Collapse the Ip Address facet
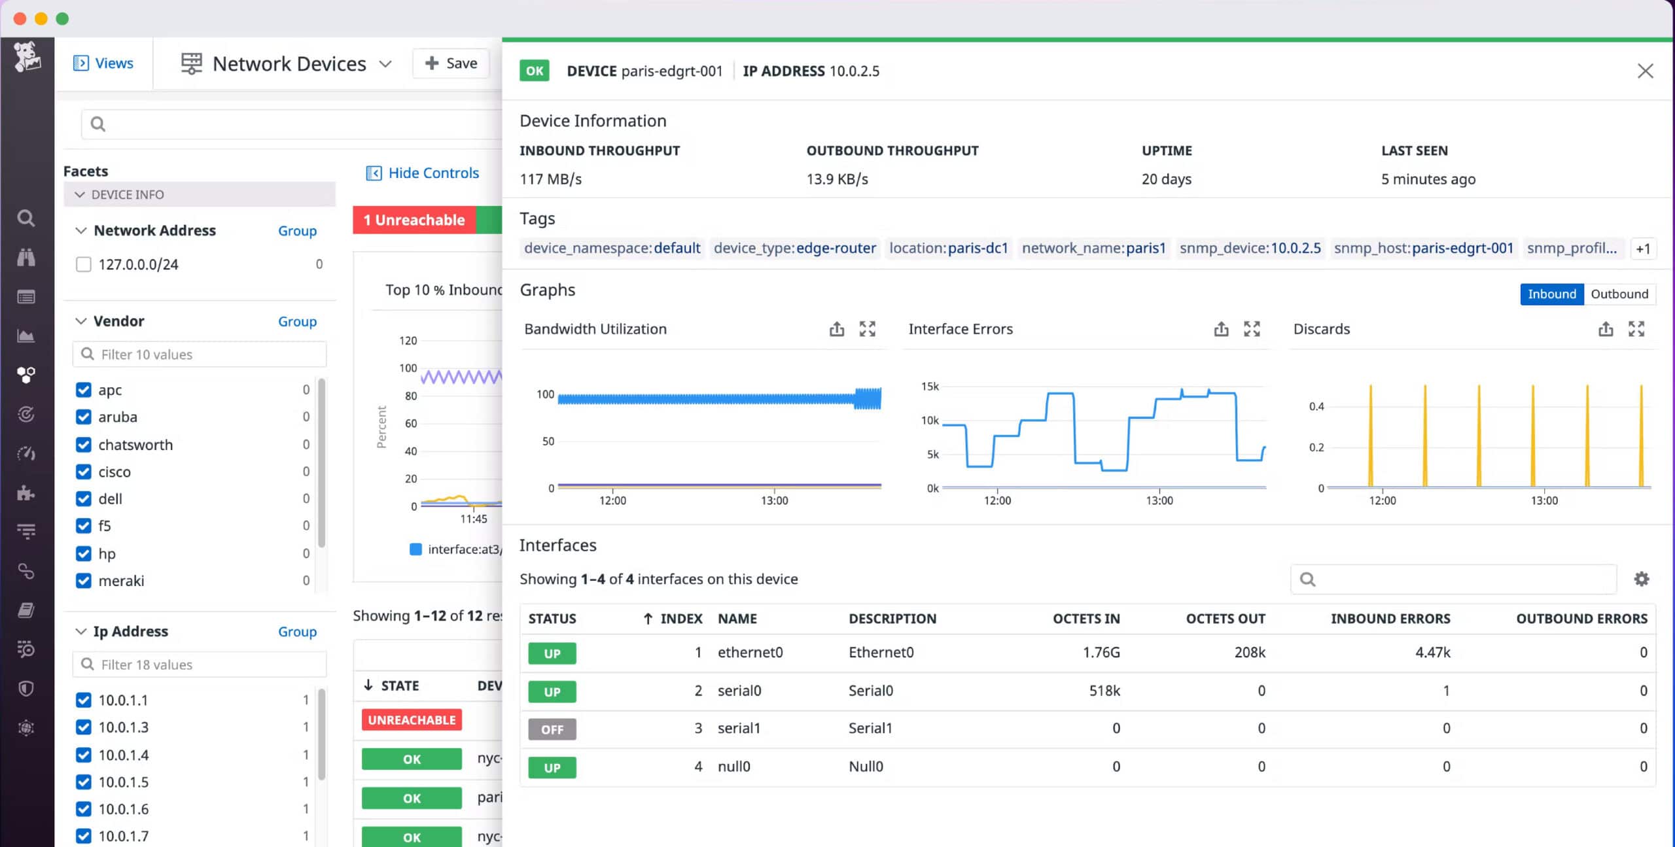The width and height of the screenshot is (1675, 847). coord(80,631)
